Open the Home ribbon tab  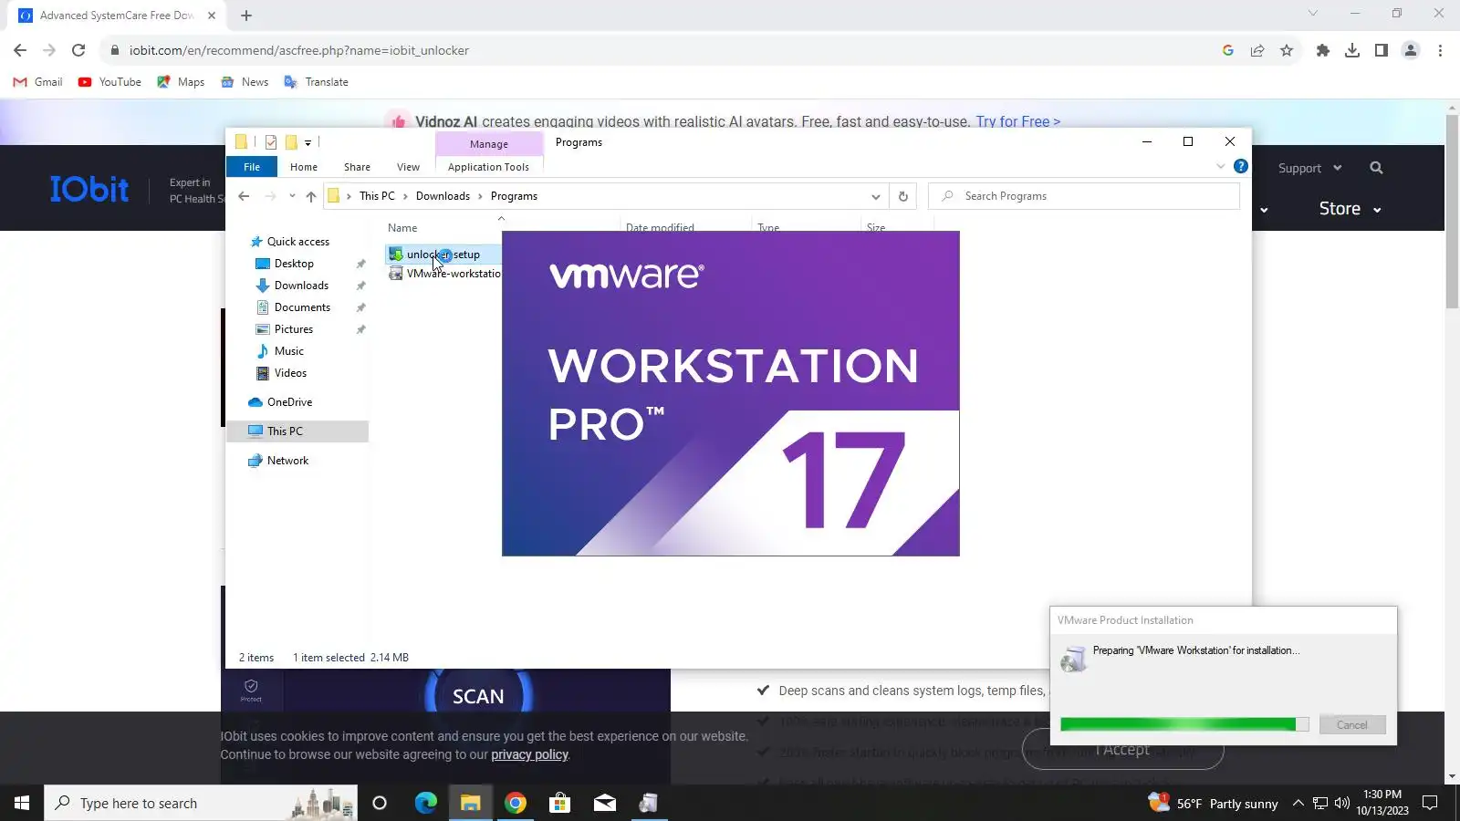304,167
